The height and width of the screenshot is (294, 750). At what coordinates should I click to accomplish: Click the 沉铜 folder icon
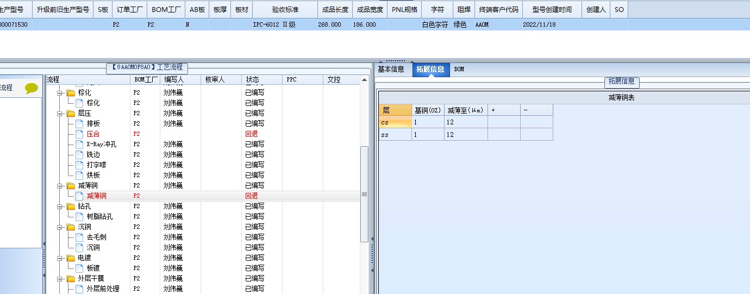pyautogui.click(x=71, y=227)
